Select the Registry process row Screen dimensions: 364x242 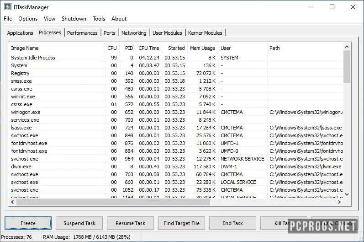point(176,73)
